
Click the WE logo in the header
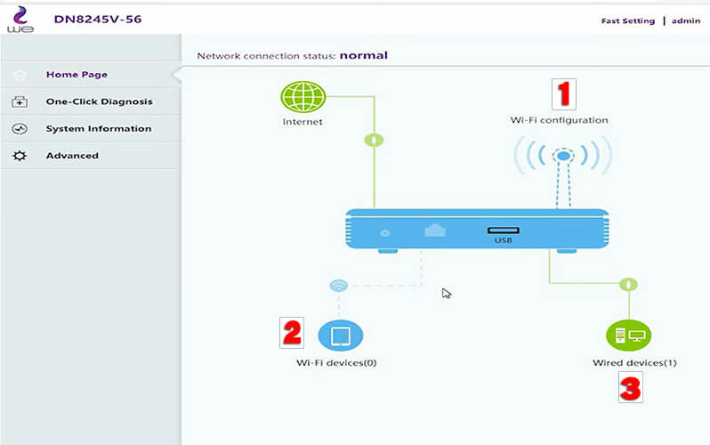click(x=20, y=20)
